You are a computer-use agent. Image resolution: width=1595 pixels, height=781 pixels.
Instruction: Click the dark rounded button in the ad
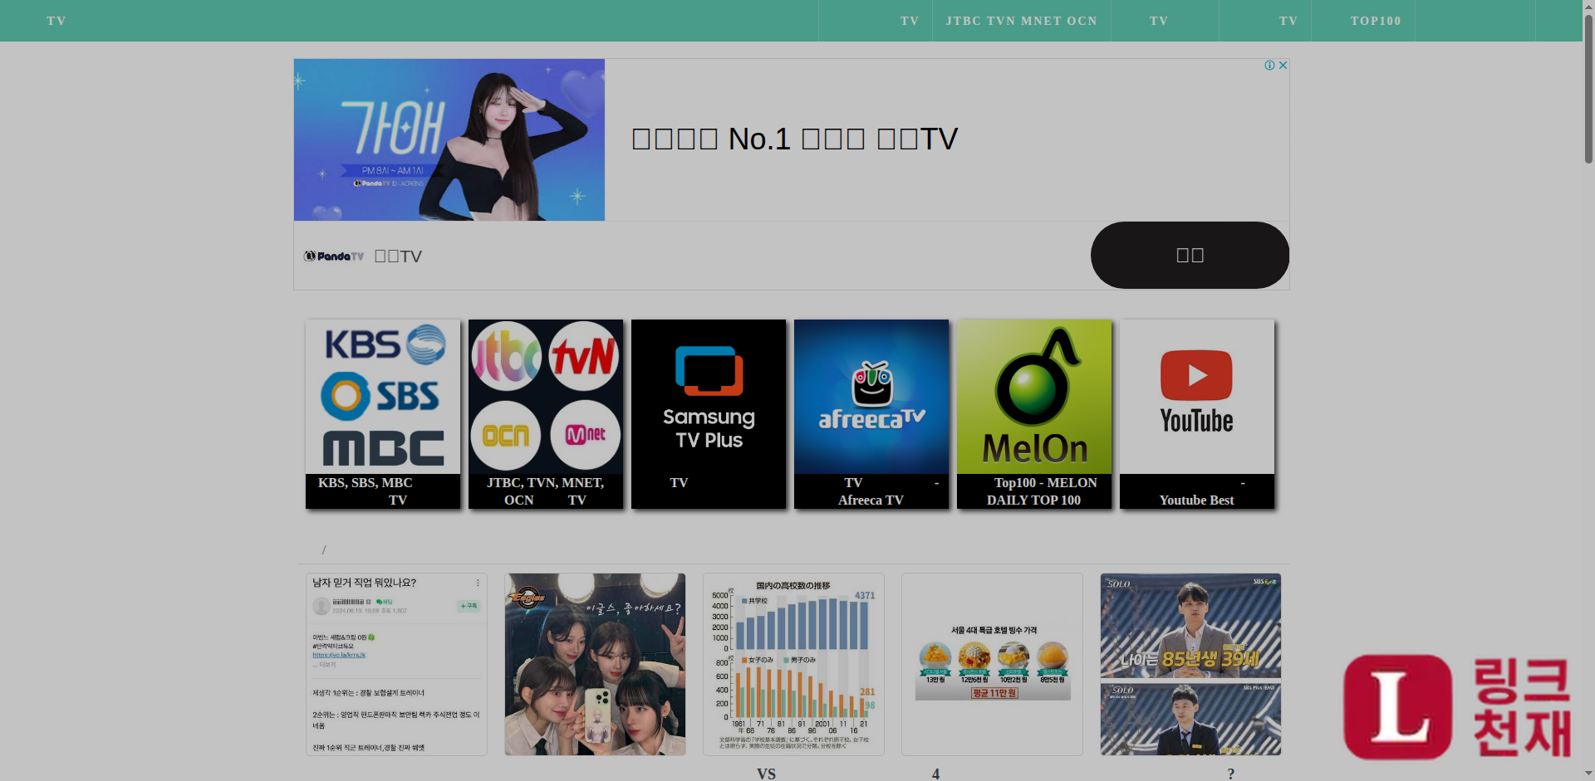(1190, 255)
